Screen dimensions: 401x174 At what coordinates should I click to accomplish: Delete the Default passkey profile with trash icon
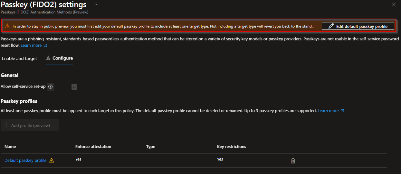293,161
